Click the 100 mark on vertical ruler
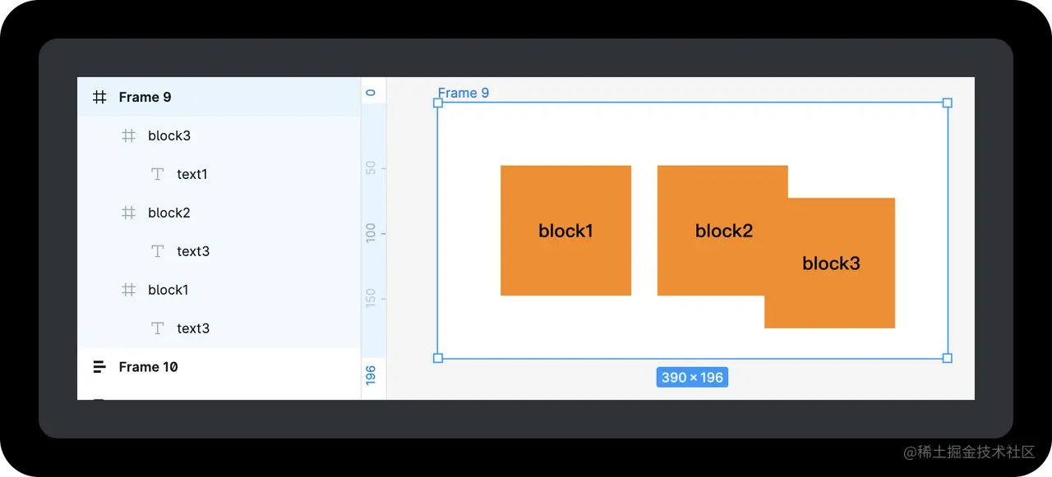The image size is (1052, 477). pos(371,232)
